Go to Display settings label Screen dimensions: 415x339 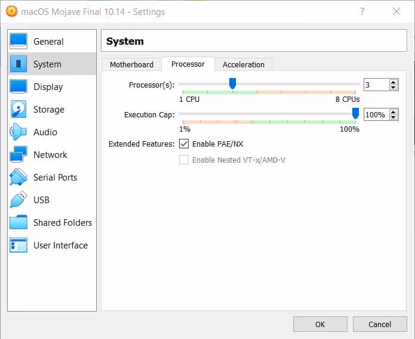tap(48, 87)
